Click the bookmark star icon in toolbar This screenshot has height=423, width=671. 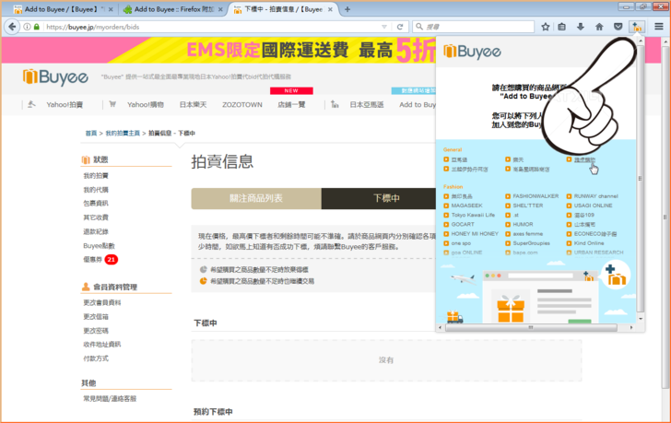[546, 27]
